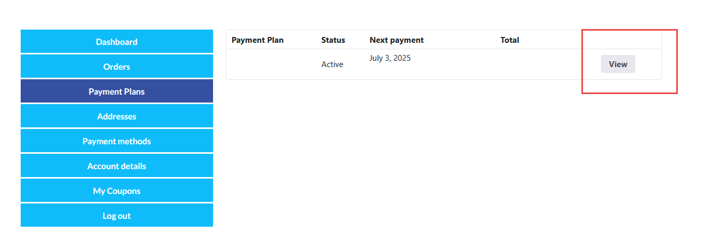Click the empty Total cell in the plan row

[x=545, y=64]
